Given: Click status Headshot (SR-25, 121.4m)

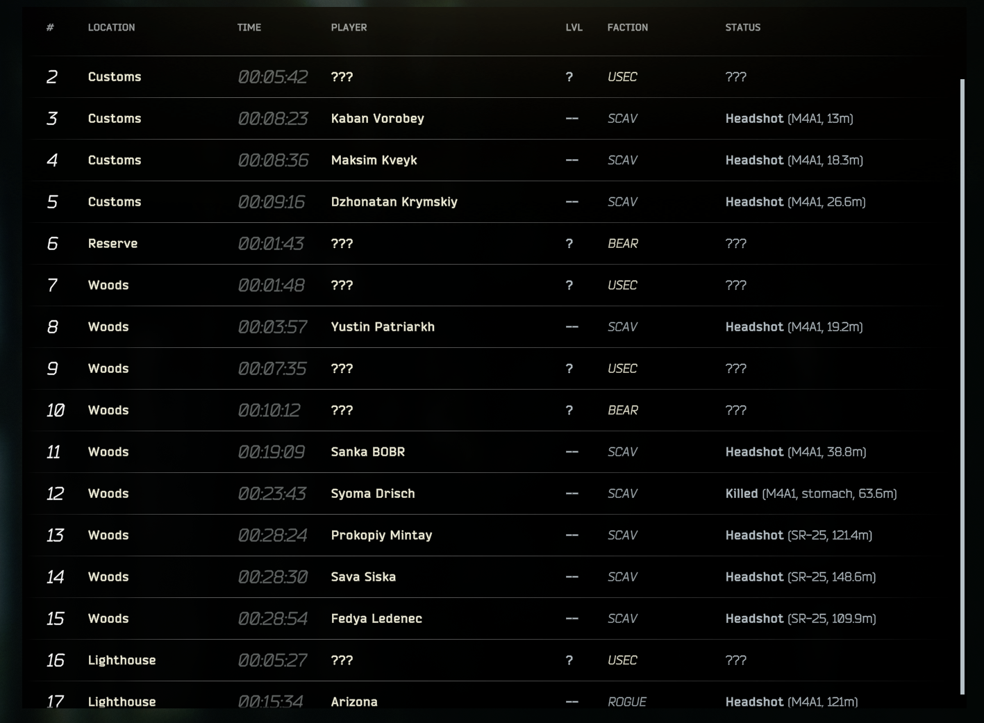Looking at the screenshot, I should click(x=799, y=535).
